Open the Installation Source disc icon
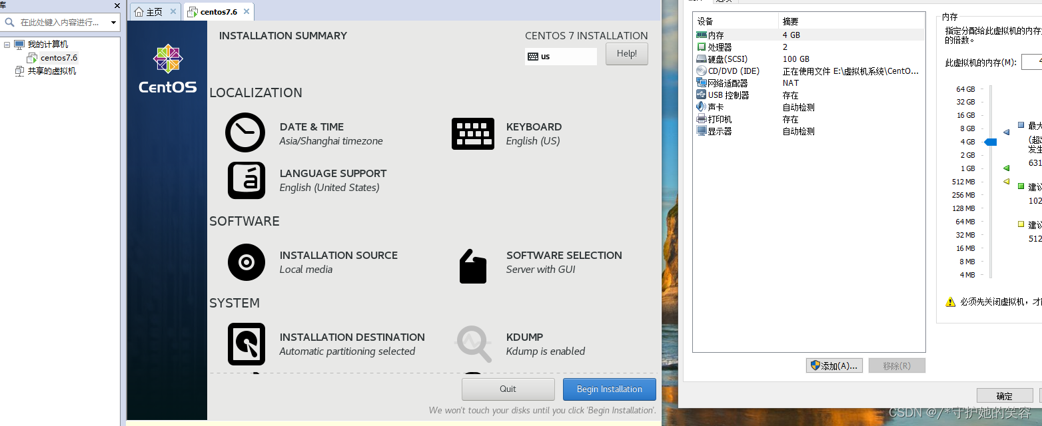Image resolution: width=1042 pixels, height=426 pixels. pos(247,262)
